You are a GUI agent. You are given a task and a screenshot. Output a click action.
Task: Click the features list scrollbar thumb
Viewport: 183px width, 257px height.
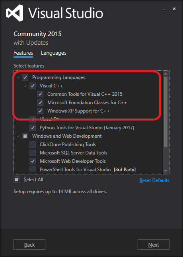[165, 112]
